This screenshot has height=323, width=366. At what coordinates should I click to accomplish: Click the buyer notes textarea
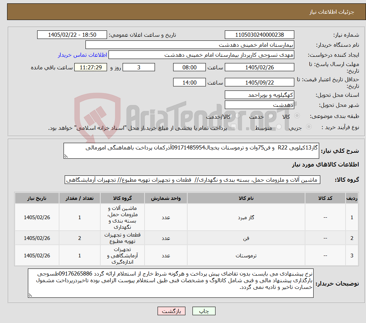coord(171,283)
